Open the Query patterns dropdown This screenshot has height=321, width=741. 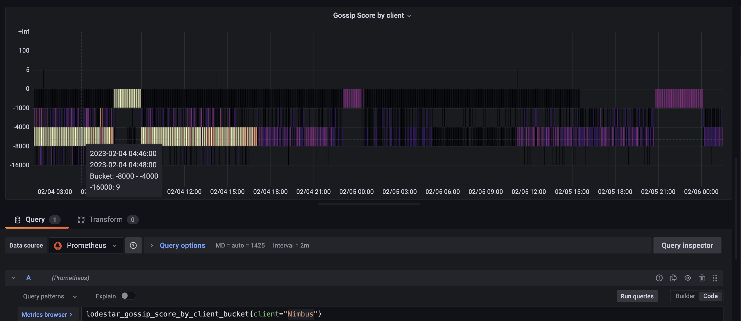50,296
